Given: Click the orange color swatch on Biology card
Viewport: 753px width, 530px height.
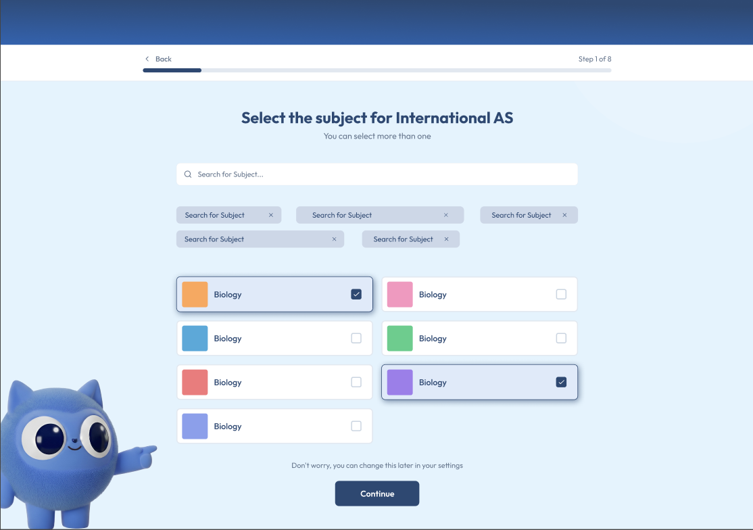Looking at the screenshot, I should (195, 295).
